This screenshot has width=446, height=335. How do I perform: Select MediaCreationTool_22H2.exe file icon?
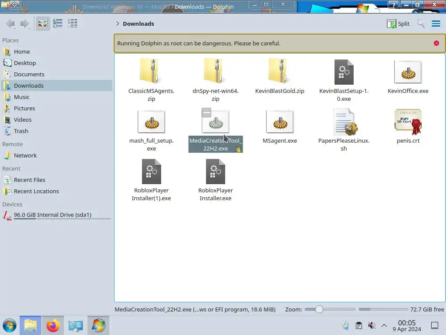point(215,122)
